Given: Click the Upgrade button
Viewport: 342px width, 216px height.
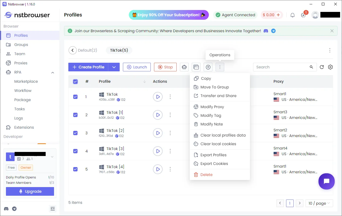Looking at the screenshot, I should pyautogui.click(x=30, y=191).
